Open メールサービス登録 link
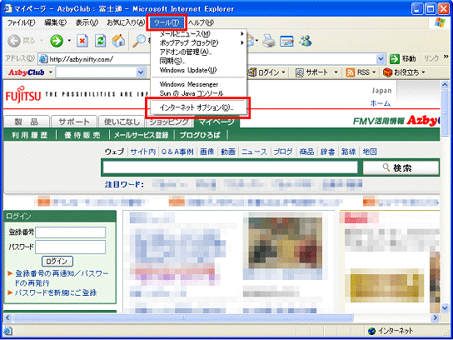 [142, 135]
